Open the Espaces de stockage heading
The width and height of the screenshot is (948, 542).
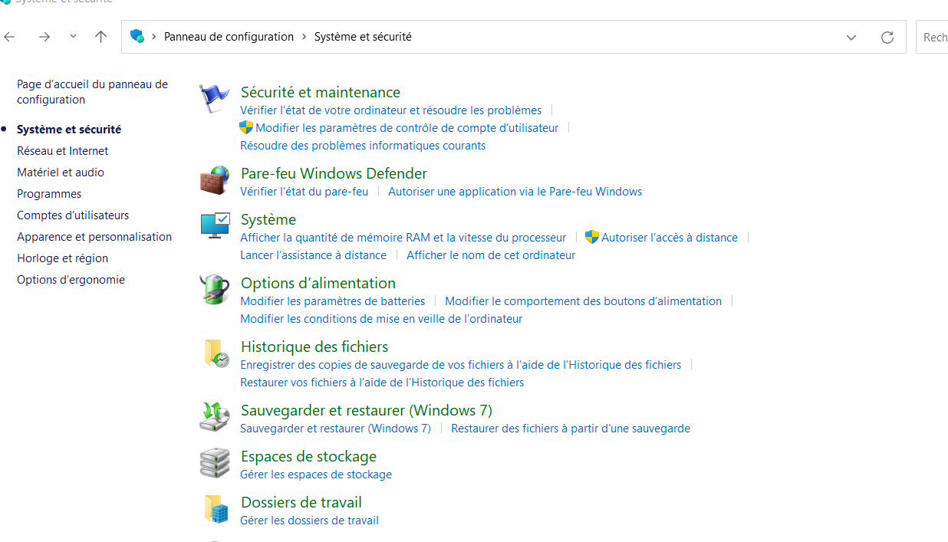click(x=308, y=456)
